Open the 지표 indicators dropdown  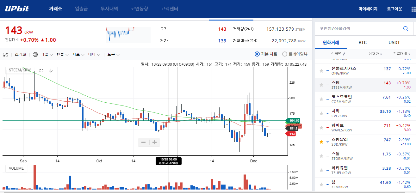[78, 54]
